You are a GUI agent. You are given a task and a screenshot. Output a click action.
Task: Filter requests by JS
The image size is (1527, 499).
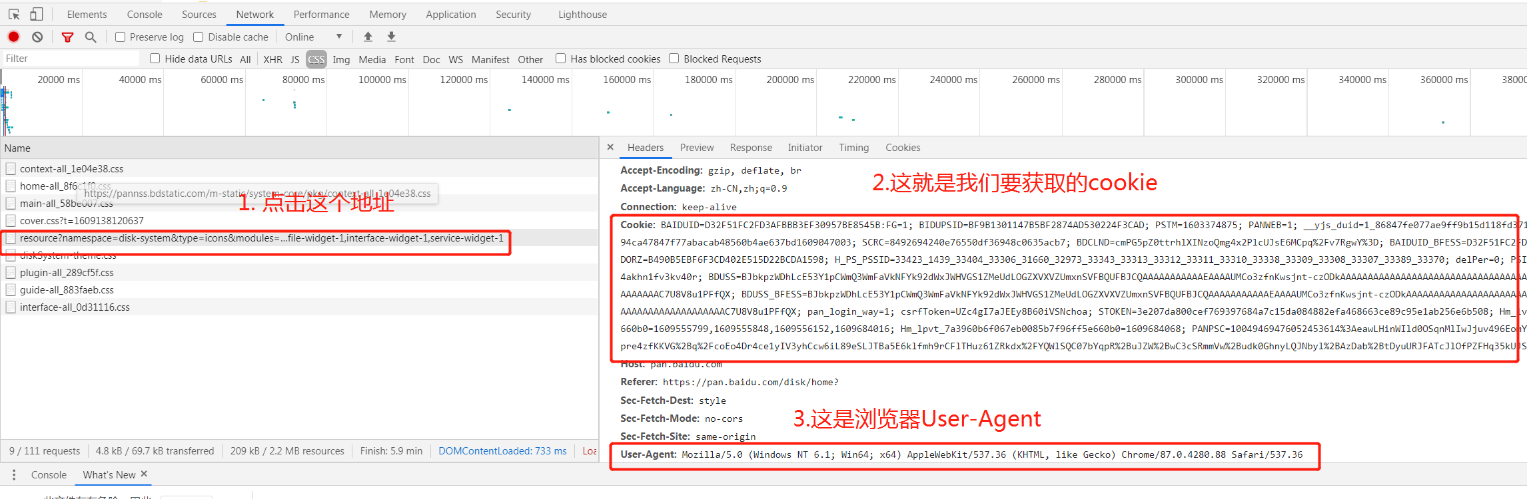coord(295,59)
